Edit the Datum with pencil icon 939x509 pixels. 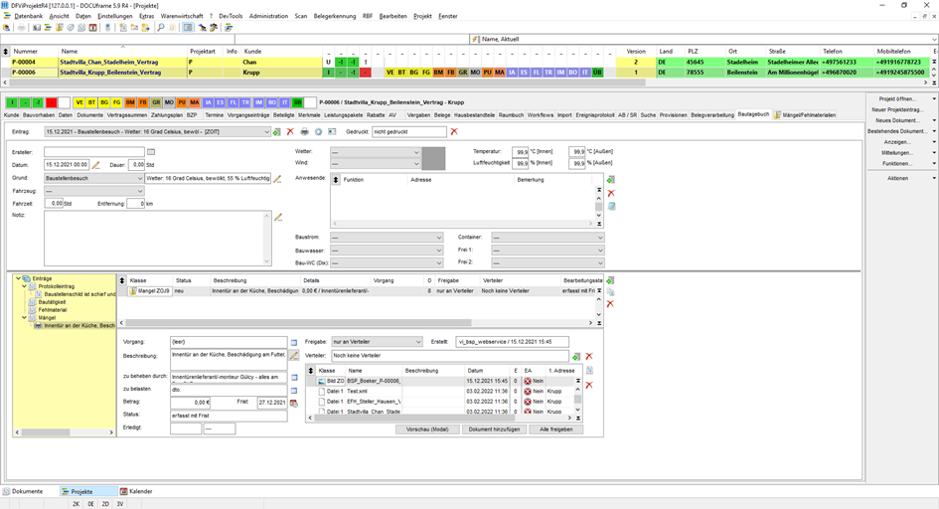coord(95,165)
